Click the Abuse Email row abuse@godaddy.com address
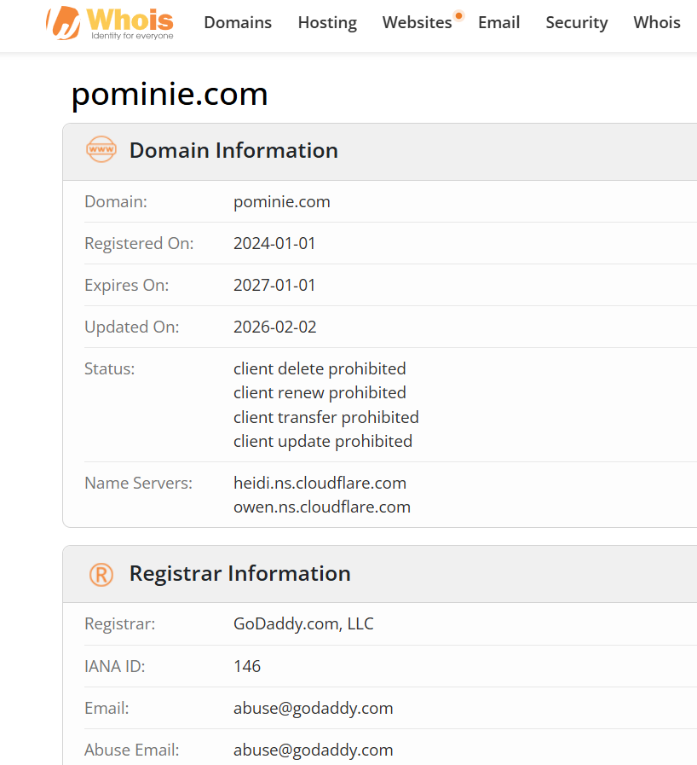This screenshot has height=765, width=697. coord(314,751)
